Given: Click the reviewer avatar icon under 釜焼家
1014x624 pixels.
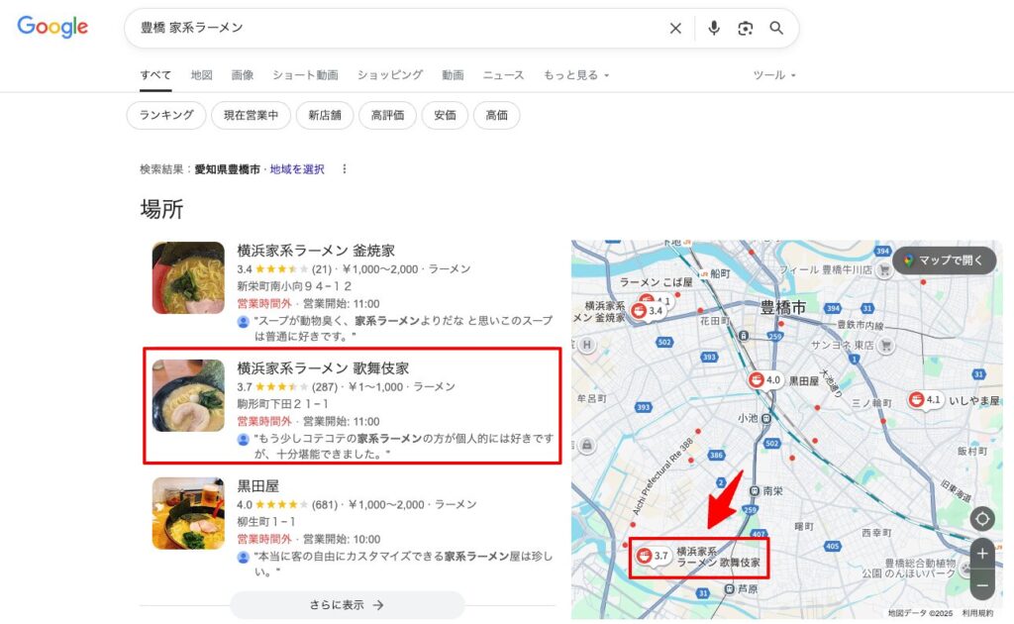Looking at the screenshot, I should [244, 321].
